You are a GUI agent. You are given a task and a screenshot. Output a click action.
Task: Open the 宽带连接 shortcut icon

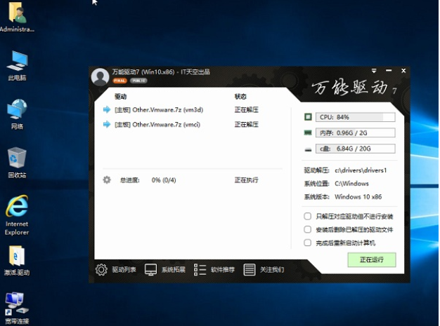pyautogui.click(x=17, y=308)
